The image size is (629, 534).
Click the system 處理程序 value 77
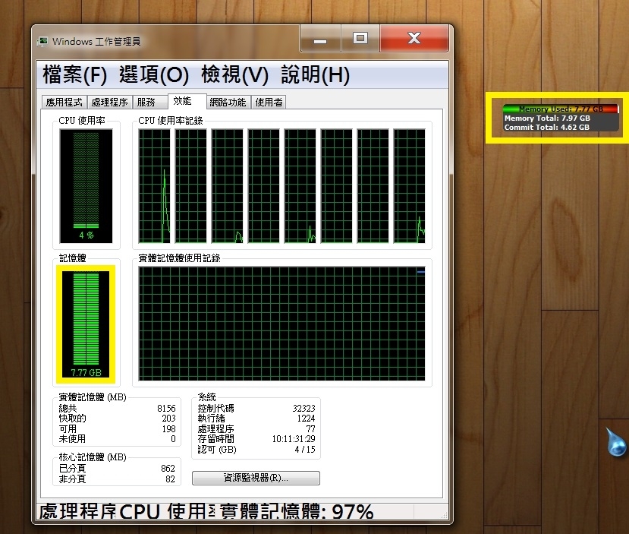(311, 429)
